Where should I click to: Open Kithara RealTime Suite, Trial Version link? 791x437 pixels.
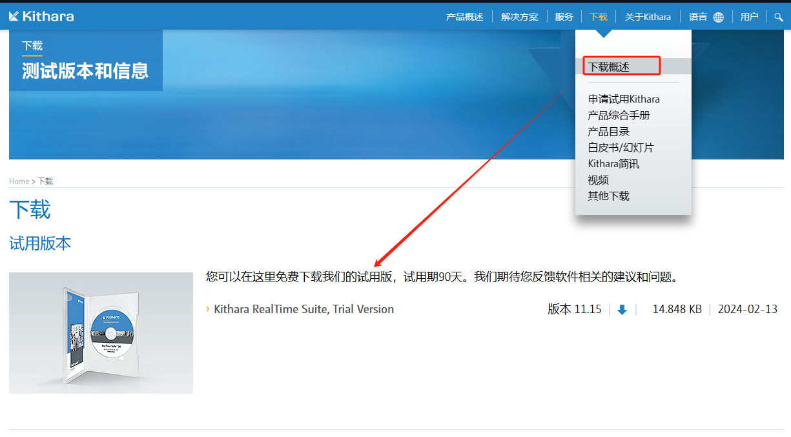coord(303,309)
